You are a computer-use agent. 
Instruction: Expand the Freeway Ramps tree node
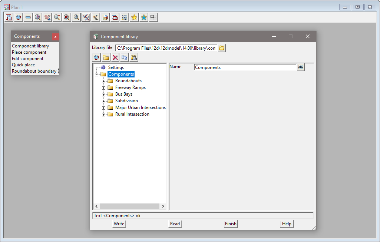click(x=104, y=88)
